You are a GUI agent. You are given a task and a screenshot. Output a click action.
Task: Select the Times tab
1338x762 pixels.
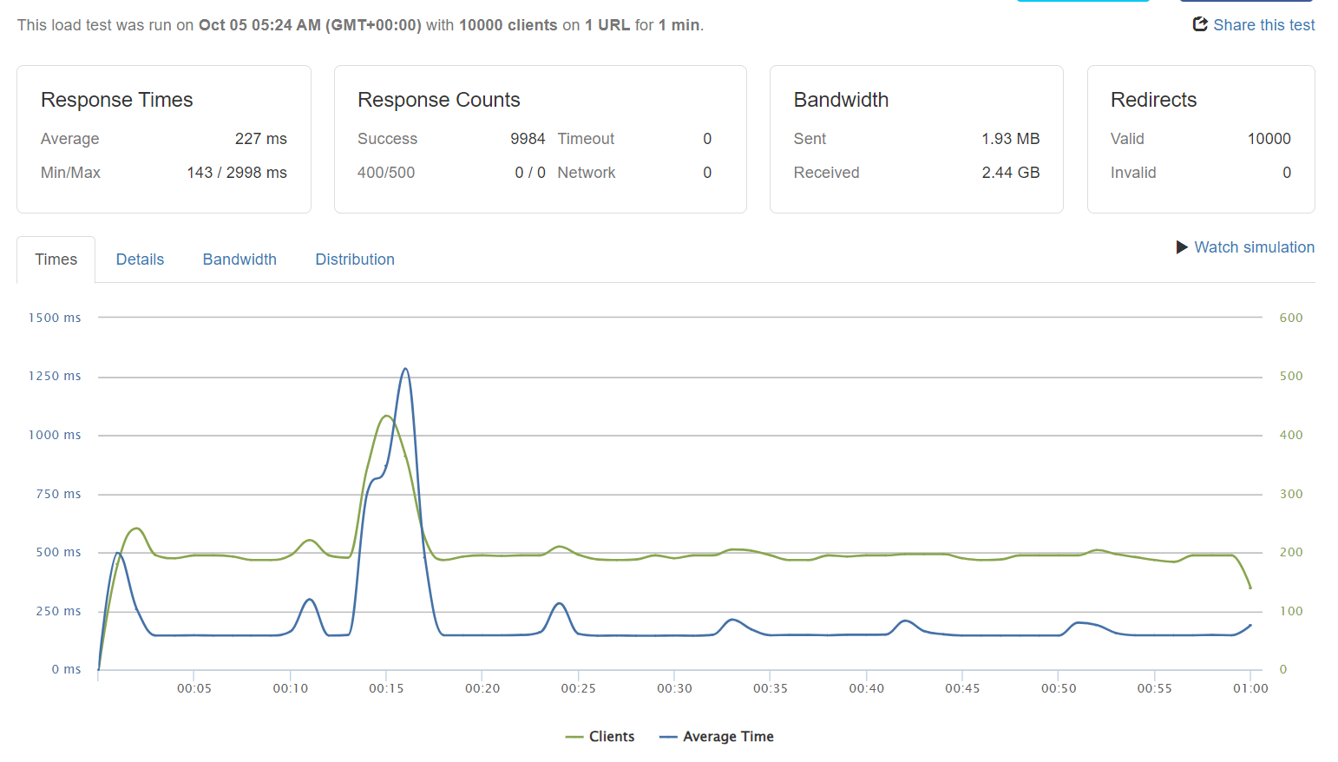pyautogui.click(x=56, y=259)
